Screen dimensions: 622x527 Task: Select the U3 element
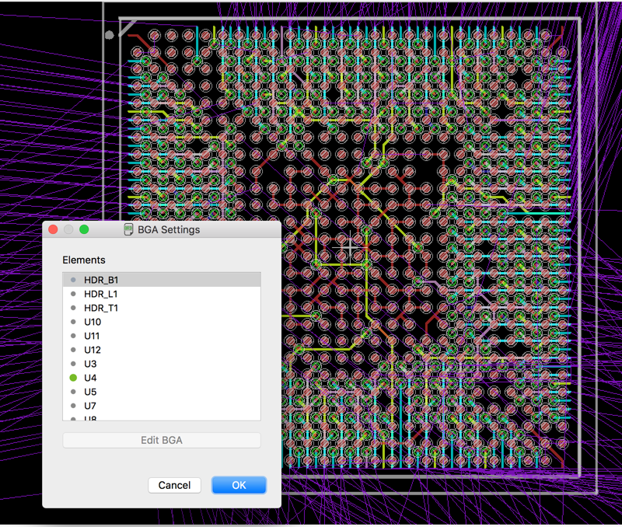pos(89,364)
